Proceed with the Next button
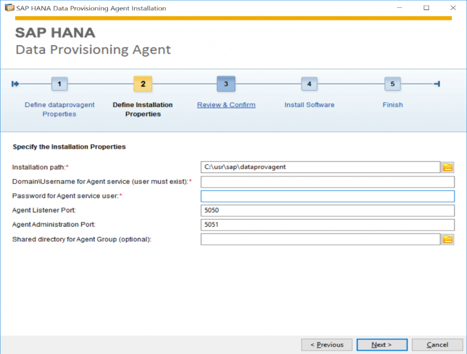The width and height of the screenshot is (467, 354). (382, 345)
